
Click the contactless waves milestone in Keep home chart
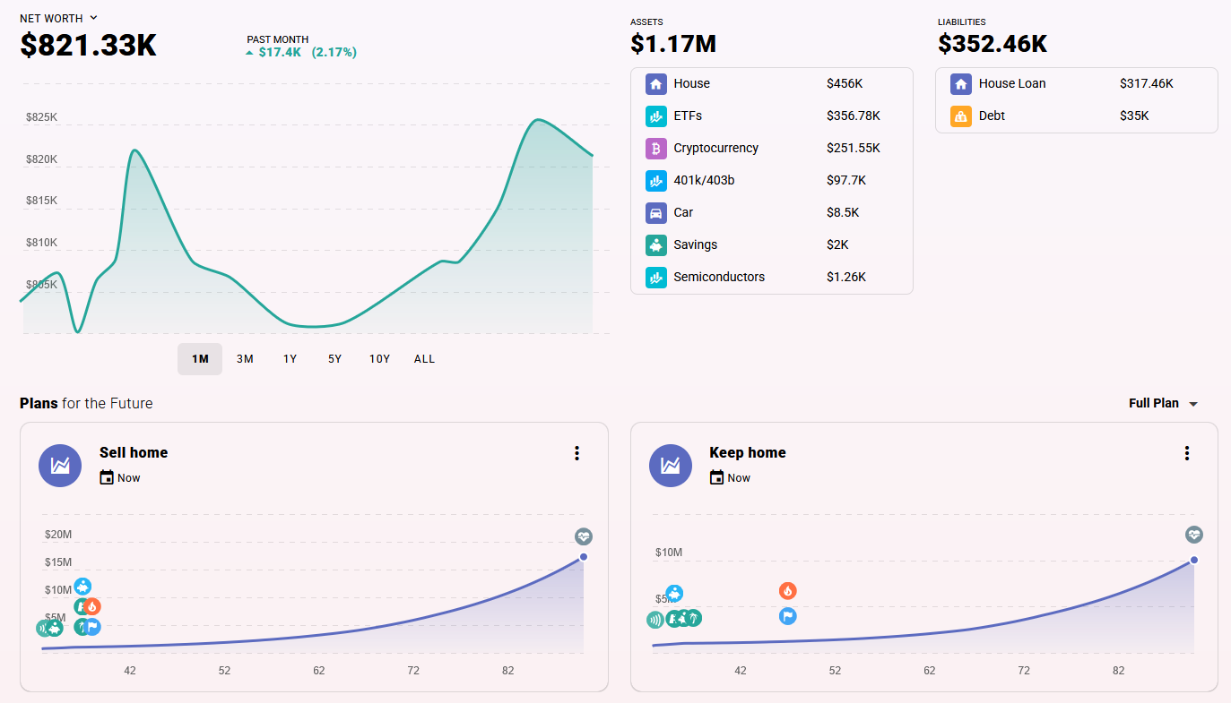[655, 620]
